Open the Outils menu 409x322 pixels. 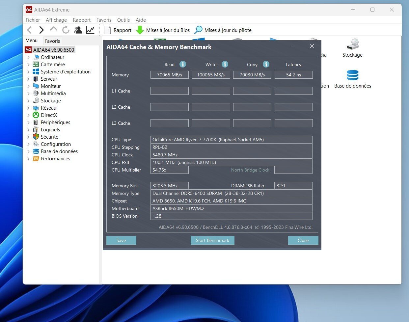pos(123,20)
